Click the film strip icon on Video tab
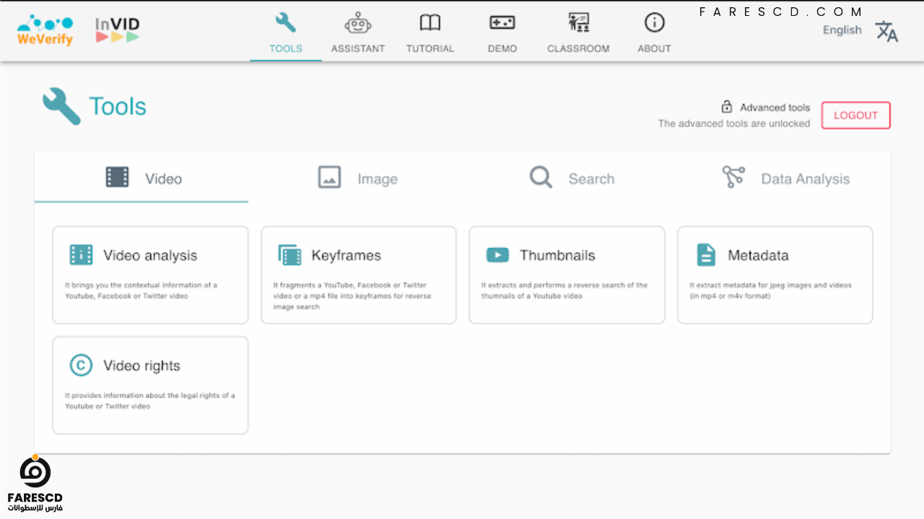The image size is (924, 519). coord(118,177)
